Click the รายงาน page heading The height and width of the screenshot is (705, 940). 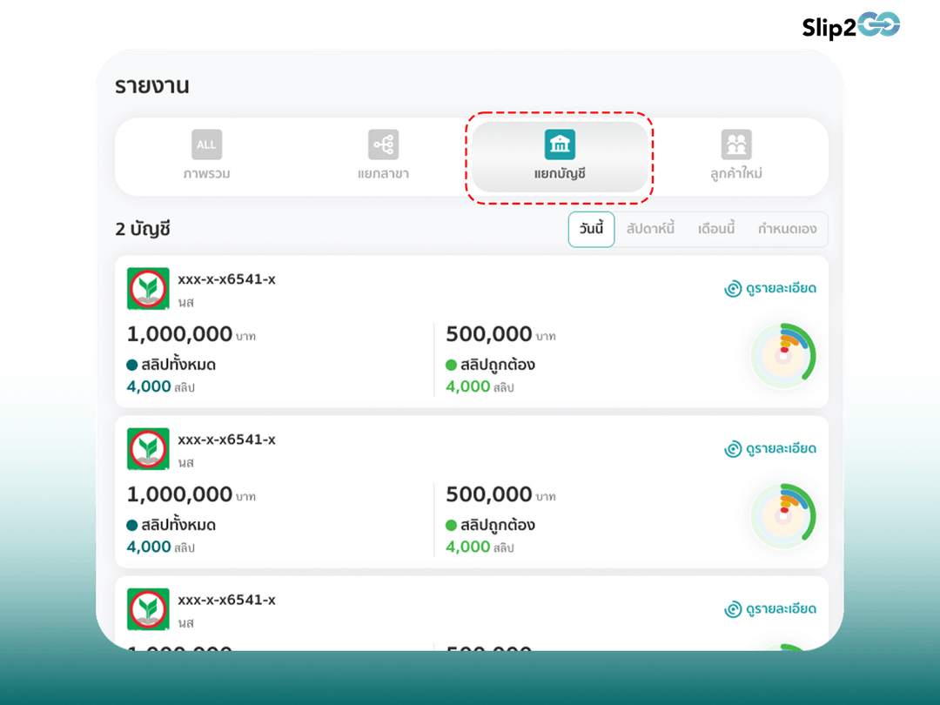[x=152, y=85]
